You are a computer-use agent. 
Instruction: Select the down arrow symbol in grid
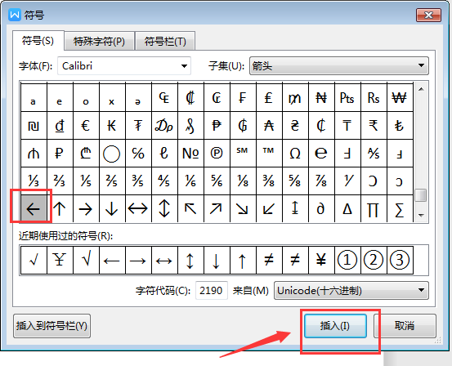(112, 208)
